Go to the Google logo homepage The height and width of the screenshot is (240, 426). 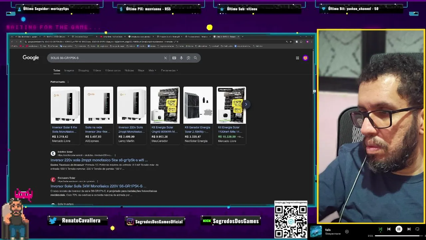(31, 58)
